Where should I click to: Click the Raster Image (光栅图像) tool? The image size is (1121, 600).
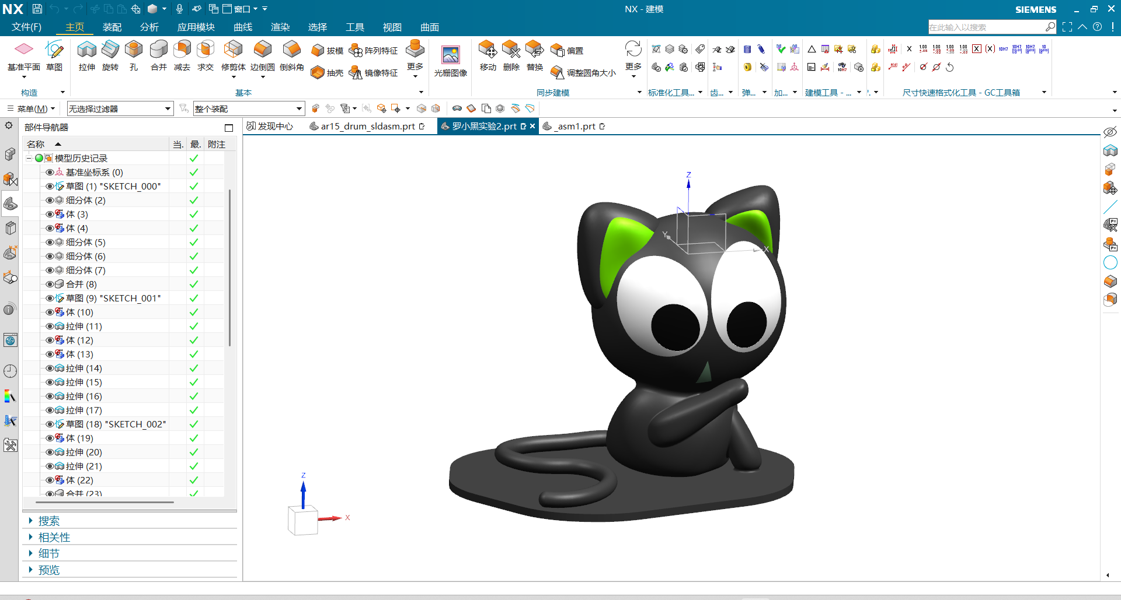(450, 61)
